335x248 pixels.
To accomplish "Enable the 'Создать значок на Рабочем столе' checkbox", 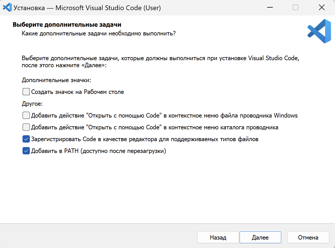I will pos(26,92).
